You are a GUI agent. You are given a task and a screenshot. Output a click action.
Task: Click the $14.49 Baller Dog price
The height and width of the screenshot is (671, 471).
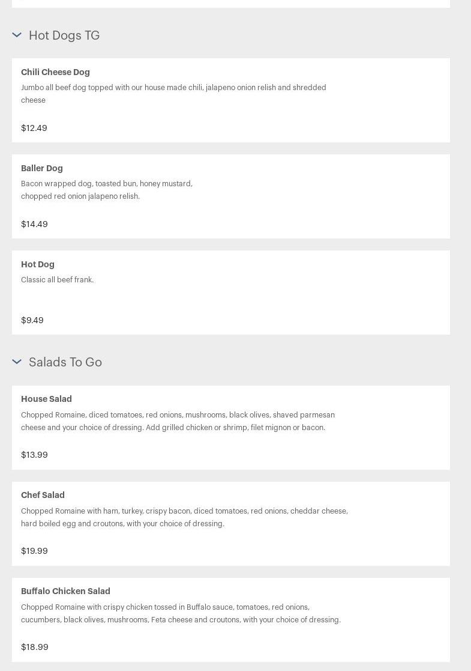34,224
